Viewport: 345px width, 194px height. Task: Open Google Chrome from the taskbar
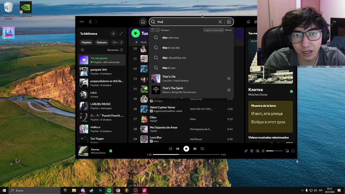click(x=118, y=190)
